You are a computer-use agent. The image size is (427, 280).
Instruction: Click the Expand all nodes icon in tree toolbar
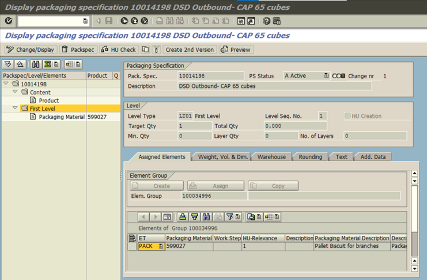(8, 64)
